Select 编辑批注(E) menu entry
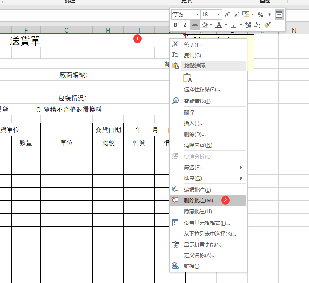The image size is (309, 283). tap(208, 190)
